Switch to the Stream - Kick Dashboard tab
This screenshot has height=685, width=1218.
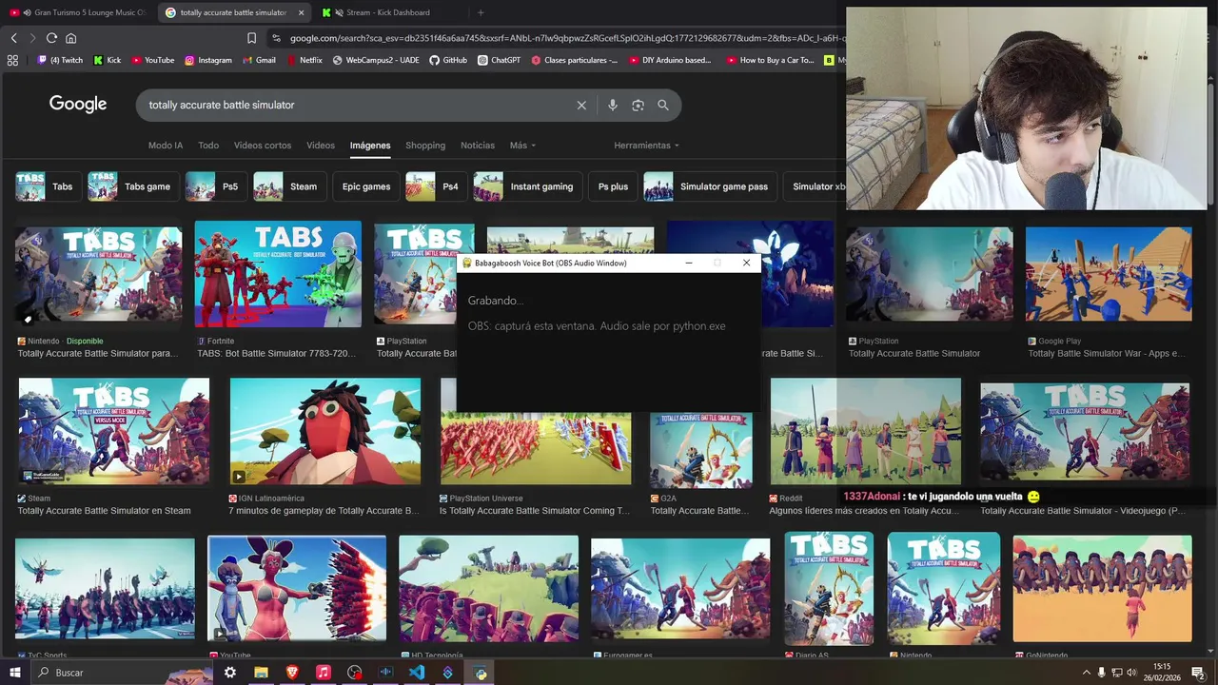[385, 12]
